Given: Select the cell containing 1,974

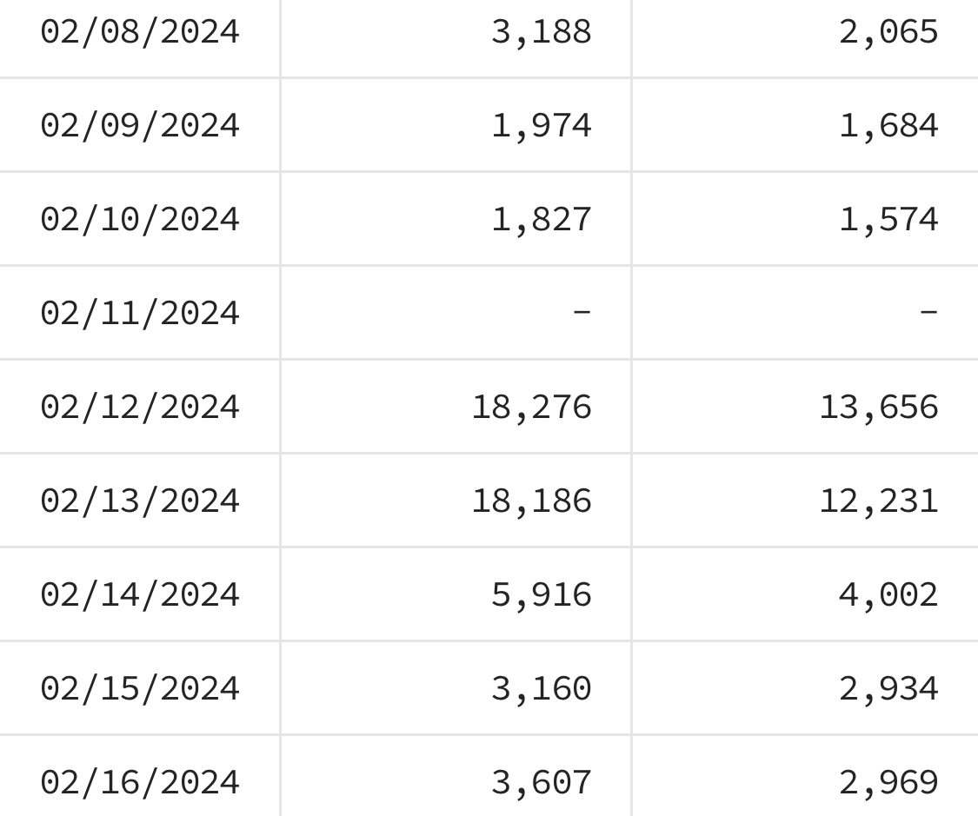Looking at the screenshot, I should [x=456, y=125].
